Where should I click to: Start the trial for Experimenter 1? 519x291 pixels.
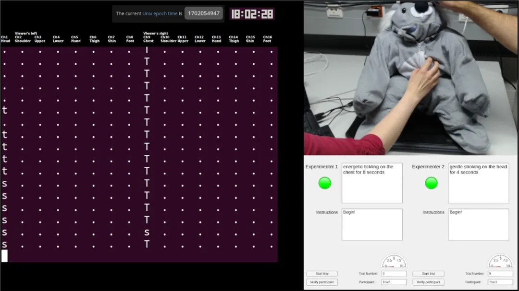point(322,273)
